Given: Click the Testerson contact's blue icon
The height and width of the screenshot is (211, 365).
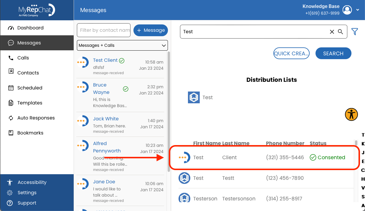Looking at the screenshot, I should (184, 197).
